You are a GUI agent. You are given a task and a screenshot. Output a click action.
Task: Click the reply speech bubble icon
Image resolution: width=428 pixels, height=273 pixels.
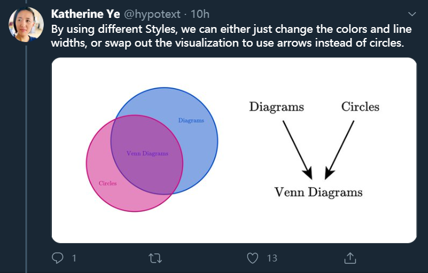point(58,259)
